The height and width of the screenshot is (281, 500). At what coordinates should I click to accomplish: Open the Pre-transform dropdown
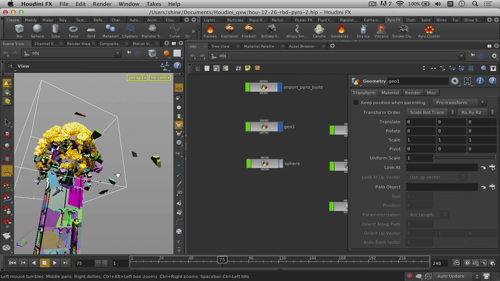tap(459, 102)
